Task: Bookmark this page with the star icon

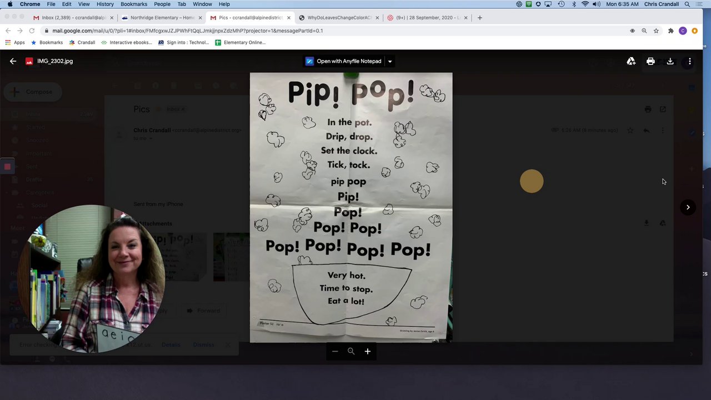Action: pos(656,31)
